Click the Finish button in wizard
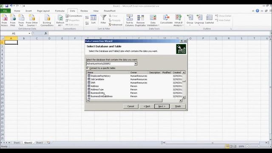The height and width of the screenshot is (153, 272). point(178,106)
